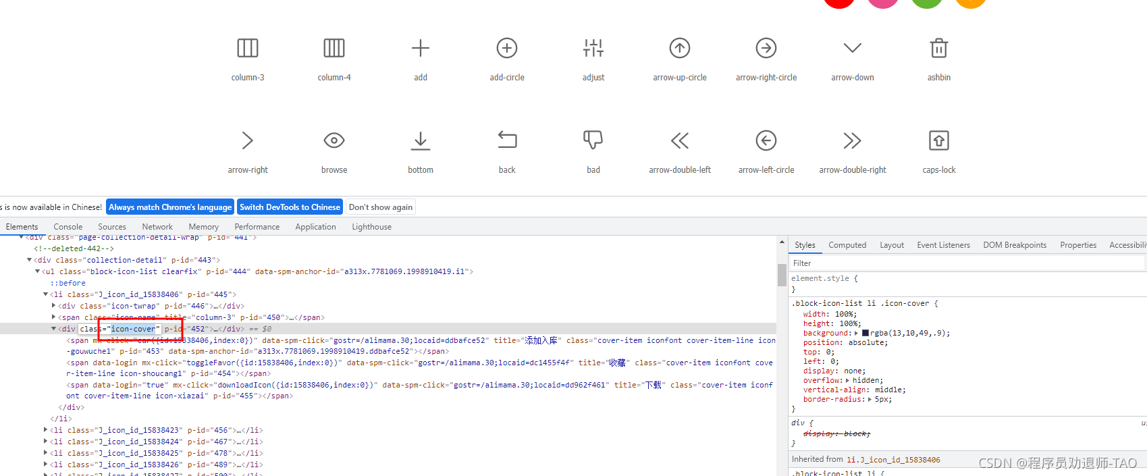Expand the J_icon_id_15838424 li node
The width and height of the screenshot is (1147, 476).
45,442
